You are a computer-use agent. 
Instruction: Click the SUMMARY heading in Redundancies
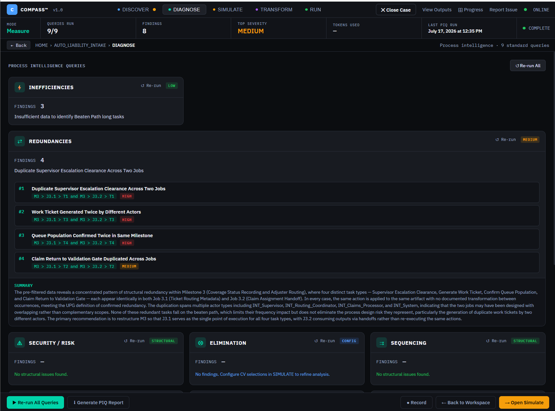(x=24, y=286)
